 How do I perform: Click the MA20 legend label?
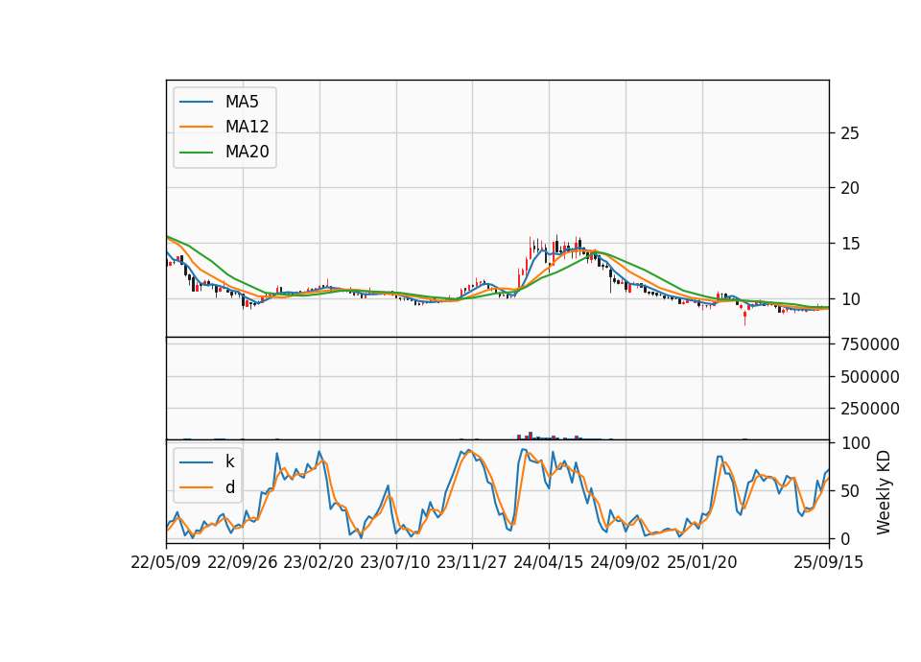click(247, 152)
